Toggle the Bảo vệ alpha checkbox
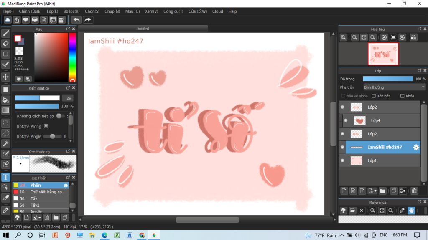Screen dimensions: 428x240 (343, 96)
